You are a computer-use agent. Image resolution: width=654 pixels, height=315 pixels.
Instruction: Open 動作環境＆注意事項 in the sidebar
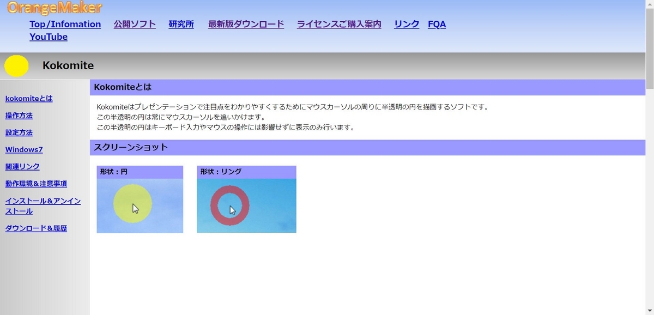[x=36, y=184]
